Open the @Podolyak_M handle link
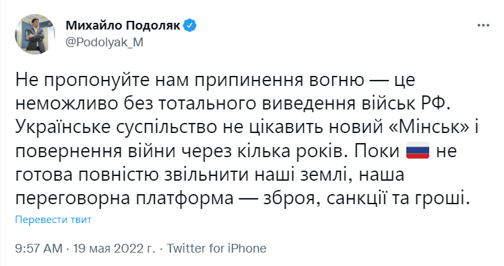The height and width of the screenshot is (266, 504). point(104,42)
